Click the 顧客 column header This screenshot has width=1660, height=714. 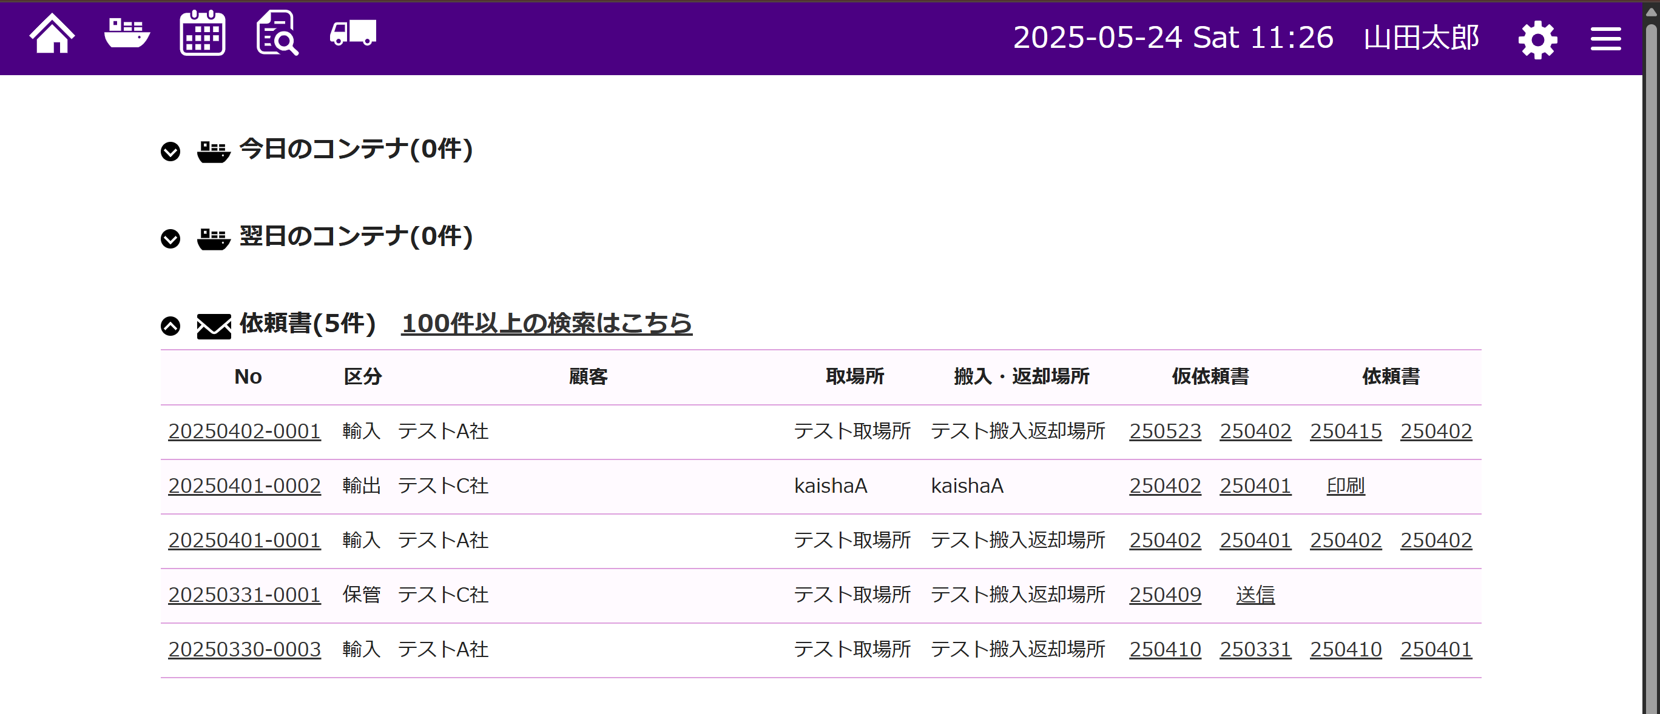click(x=588, y=376)
